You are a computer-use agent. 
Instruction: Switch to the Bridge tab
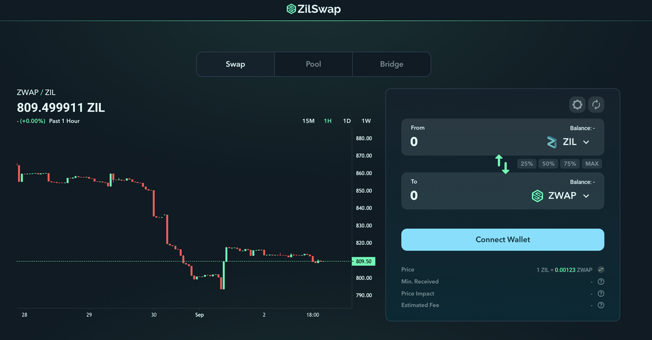point(391,64)
